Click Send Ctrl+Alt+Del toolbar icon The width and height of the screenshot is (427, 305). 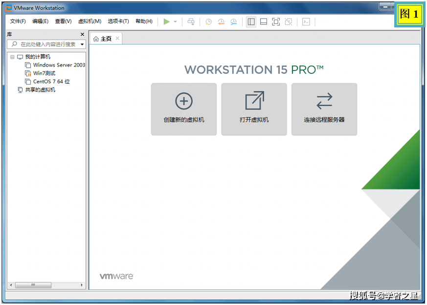[191, 22]
